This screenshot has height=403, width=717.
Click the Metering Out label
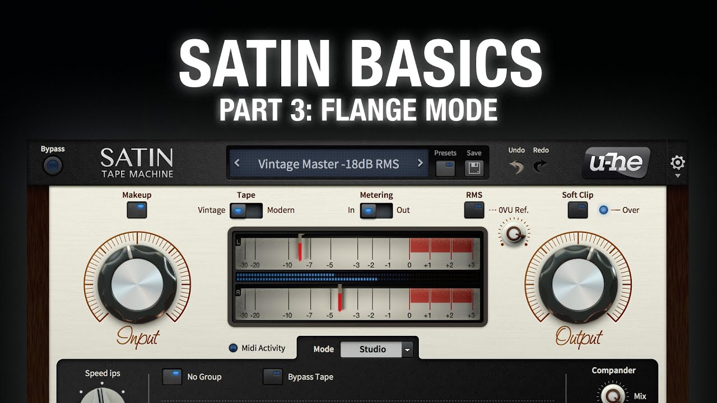(x=403, y=210)
